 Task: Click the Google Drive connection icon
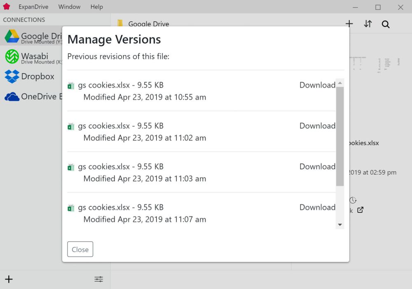pos(12,37)
